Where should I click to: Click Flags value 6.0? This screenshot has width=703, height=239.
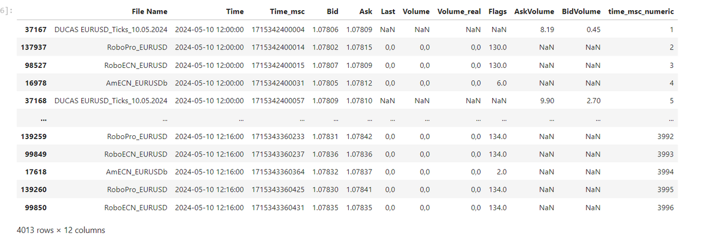coord(501,83)
